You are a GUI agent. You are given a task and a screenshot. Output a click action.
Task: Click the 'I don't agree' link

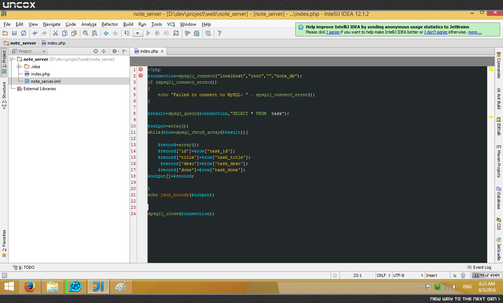(436, 32)
